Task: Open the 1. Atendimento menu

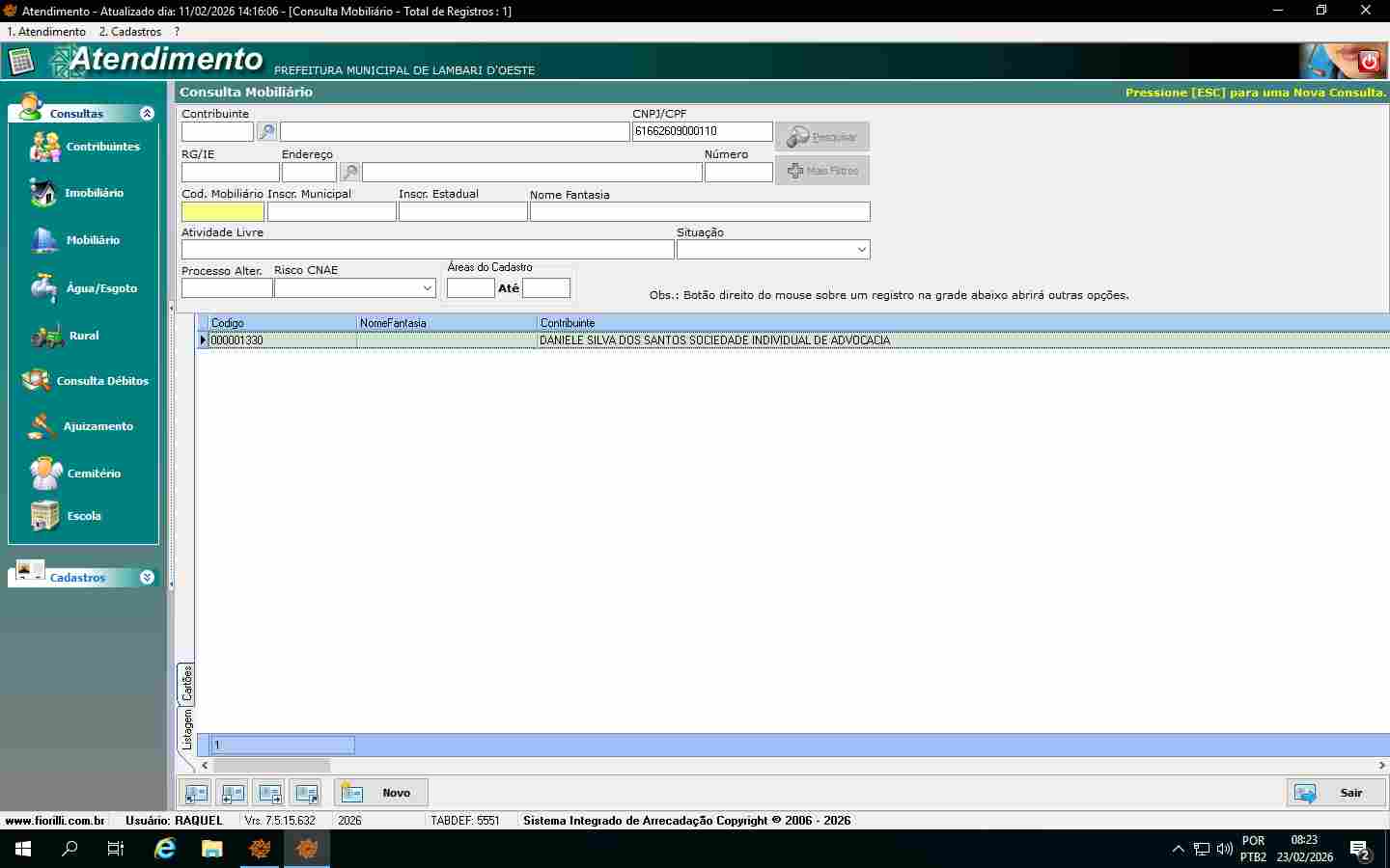Action: coord(46,32)
